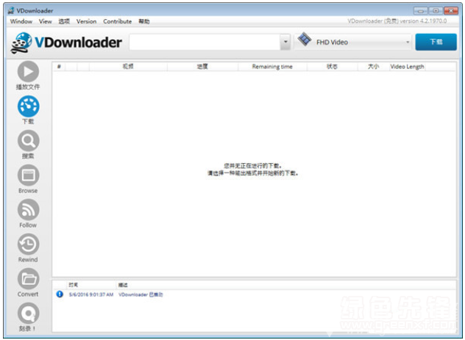Click the blue download button
Screen dimensions: 465x340
[436, 42]
